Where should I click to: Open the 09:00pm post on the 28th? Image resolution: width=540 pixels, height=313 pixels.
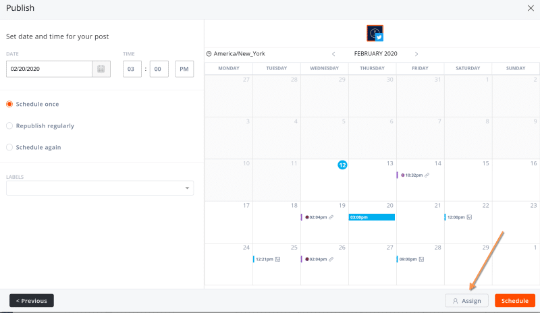(x=410, y=259)
